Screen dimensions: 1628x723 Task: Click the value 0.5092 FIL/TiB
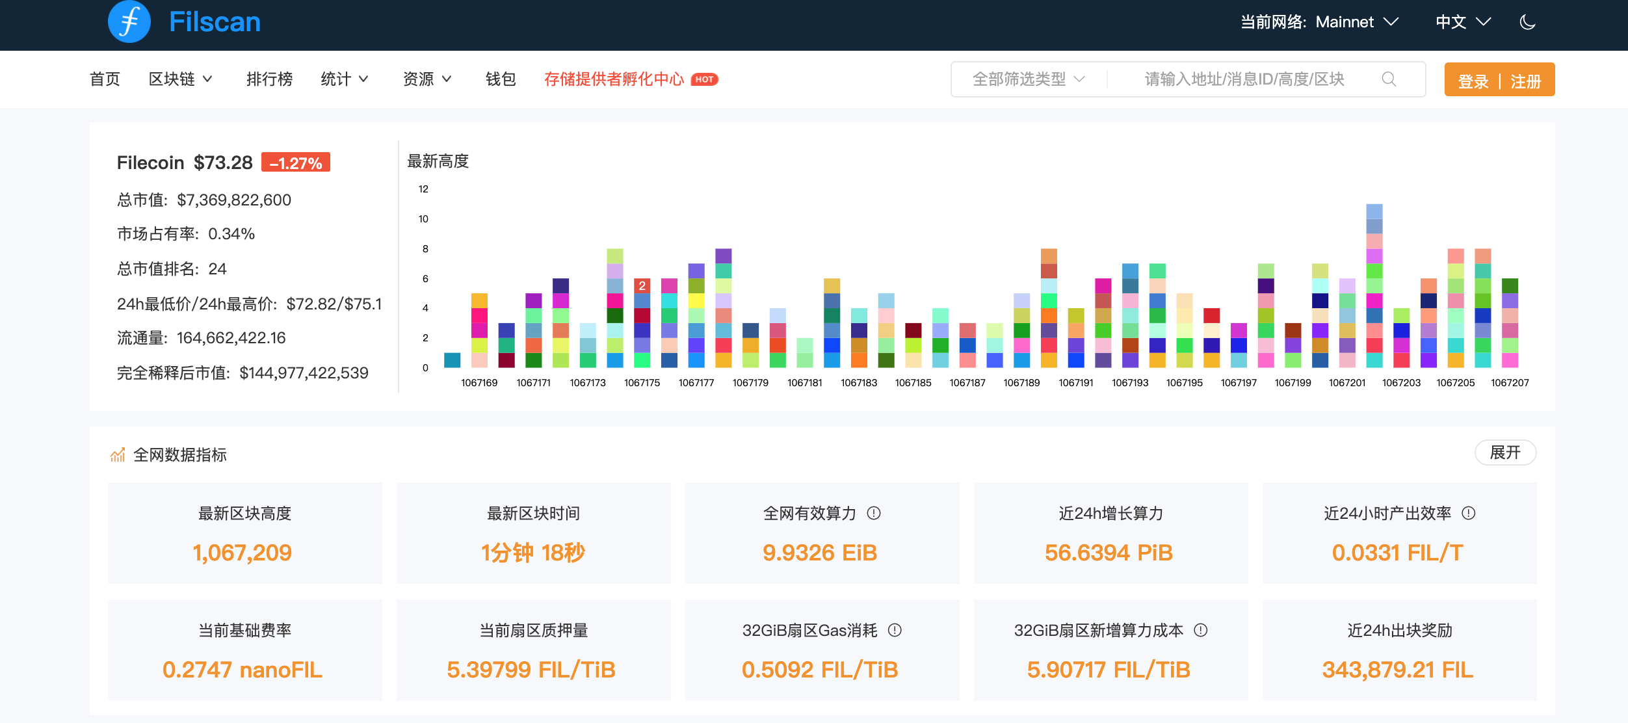pyautogui.click(x=820, y=670)
